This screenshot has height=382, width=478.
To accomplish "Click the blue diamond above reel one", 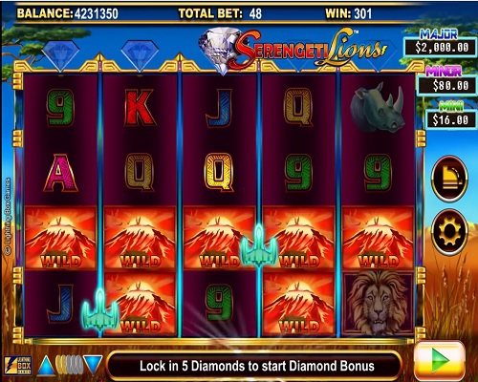I will [x=60, y=54].
